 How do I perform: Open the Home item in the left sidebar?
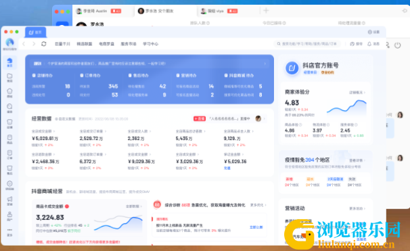pyautogui.click(x=9, y=62)
